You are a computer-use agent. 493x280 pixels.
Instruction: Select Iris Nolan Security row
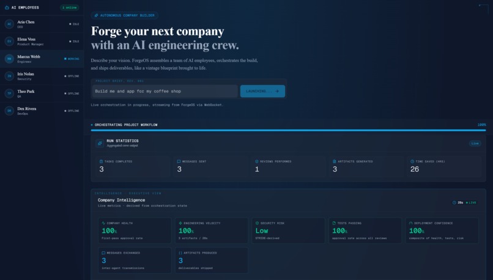click(x=42, y=76)
